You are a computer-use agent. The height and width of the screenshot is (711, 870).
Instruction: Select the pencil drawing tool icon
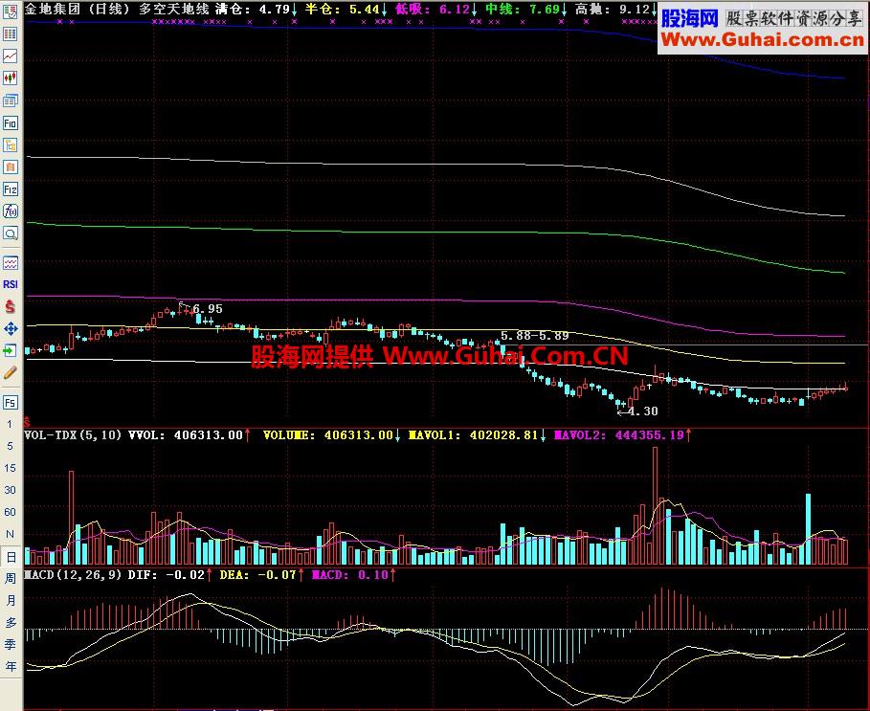click(x=10, y=373)
